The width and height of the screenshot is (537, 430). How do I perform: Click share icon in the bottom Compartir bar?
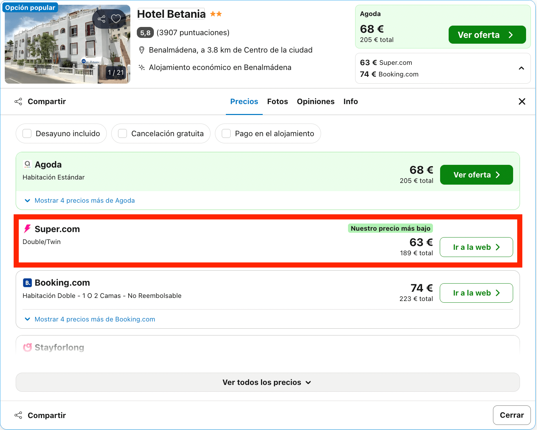[18, 415]
